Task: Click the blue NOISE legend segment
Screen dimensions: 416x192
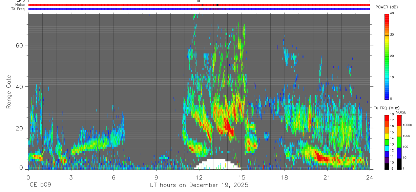Action: coord(399,153)
